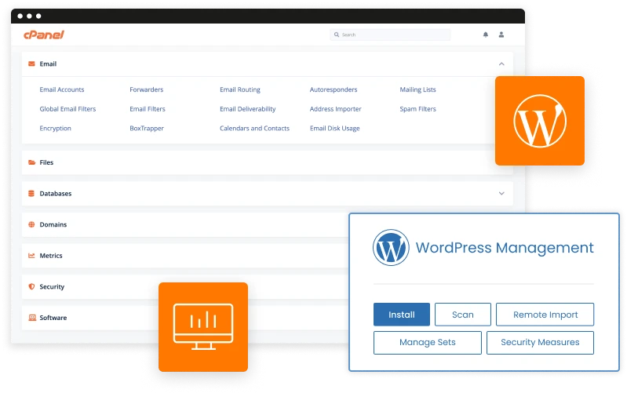Screen dimensions: 627x393
Task: Open the notifications bell icon
Action: coord(486,35)
